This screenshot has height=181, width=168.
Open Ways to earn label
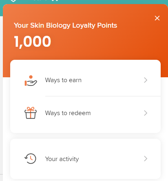[63, 80]
